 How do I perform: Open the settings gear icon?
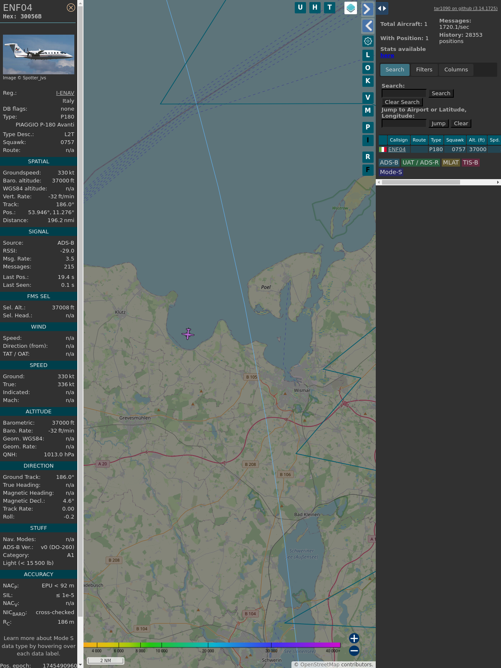[x=368, y=41]
